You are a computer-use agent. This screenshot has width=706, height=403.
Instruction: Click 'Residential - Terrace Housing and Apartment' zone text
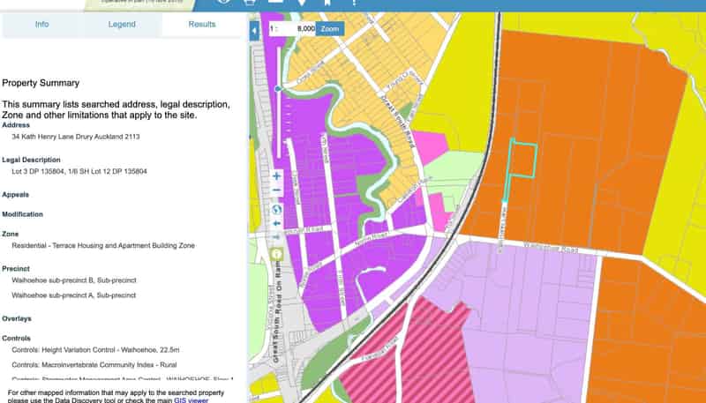point(103,245)
